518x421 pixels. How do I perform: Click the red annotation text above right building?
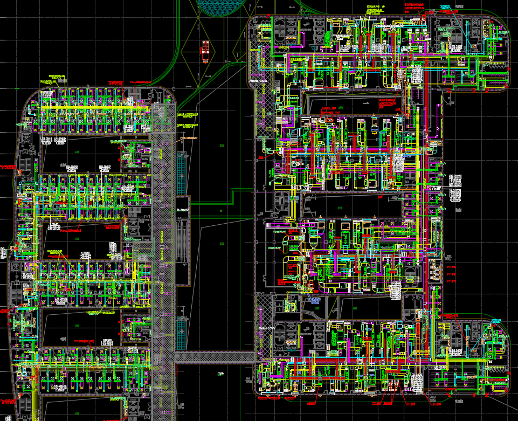click(x=414, y=7)
